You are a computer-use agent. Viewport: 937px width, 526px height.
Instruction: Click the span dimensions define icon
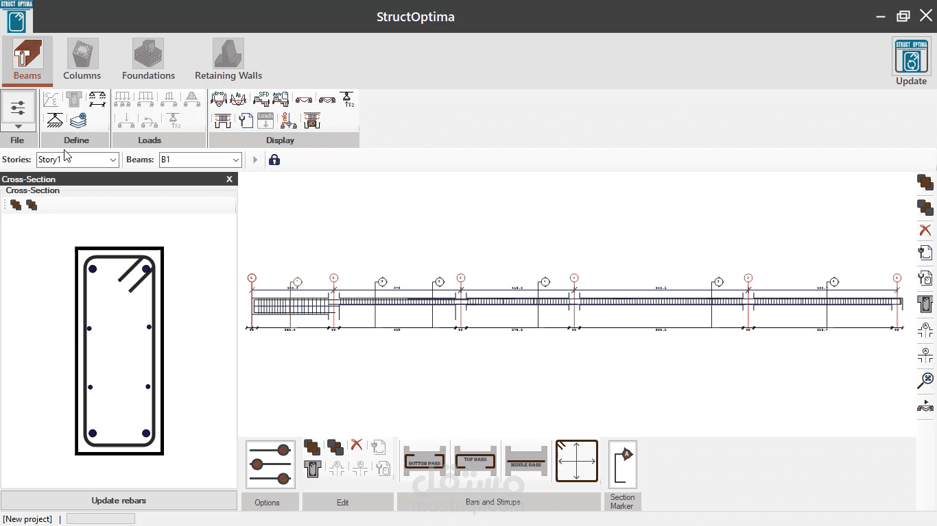97,99
